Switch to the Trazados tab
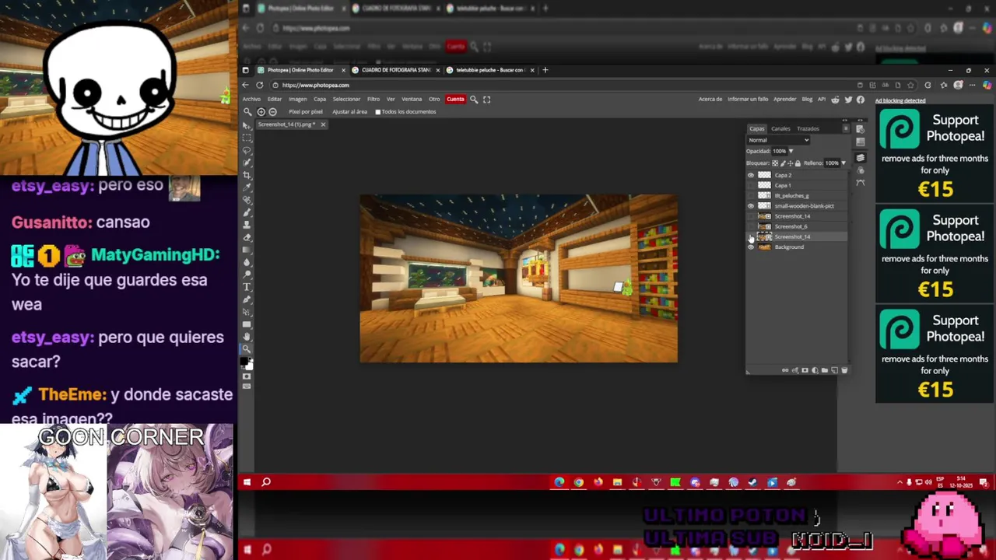Screen dimensions: 996x560 click(x=808, y=128)
